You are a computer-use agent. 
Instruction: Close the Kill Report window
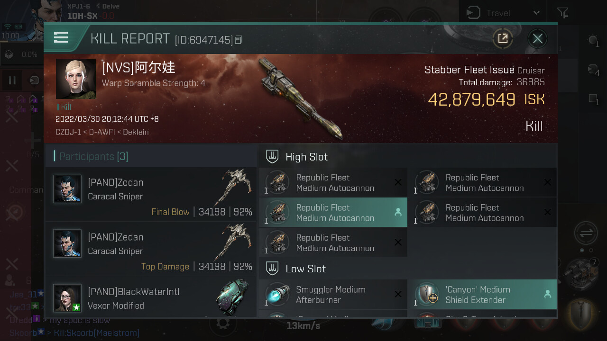coord(537,38)
